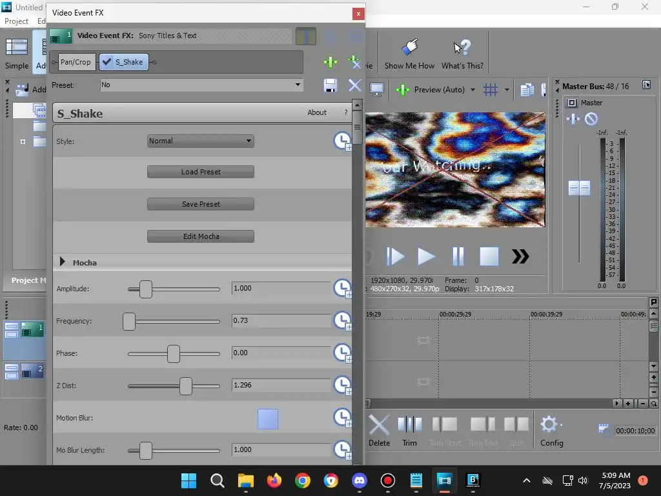Open Windows Start menu
Image resolution: width=661 pixels, height=496 pixels.
tap(189, 480)
